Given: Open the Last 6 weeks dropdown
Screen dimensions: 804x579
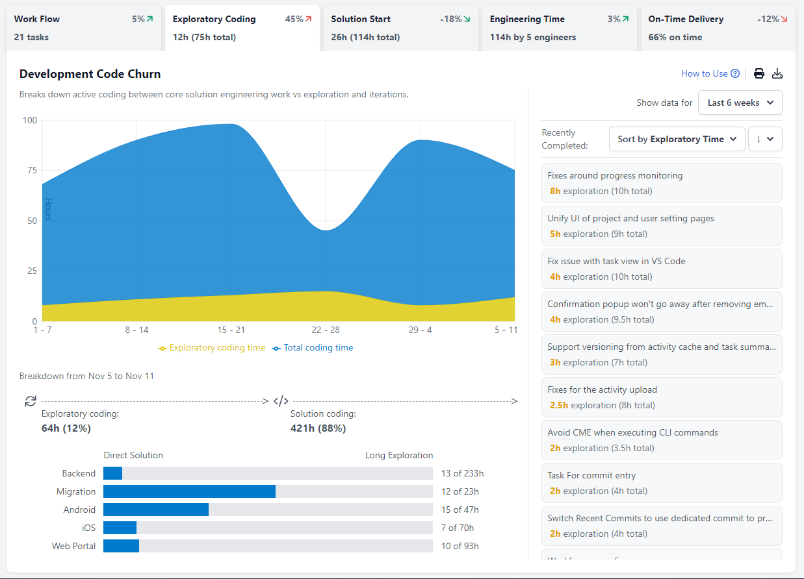Looking at the screenshot, I should (740, 103).
